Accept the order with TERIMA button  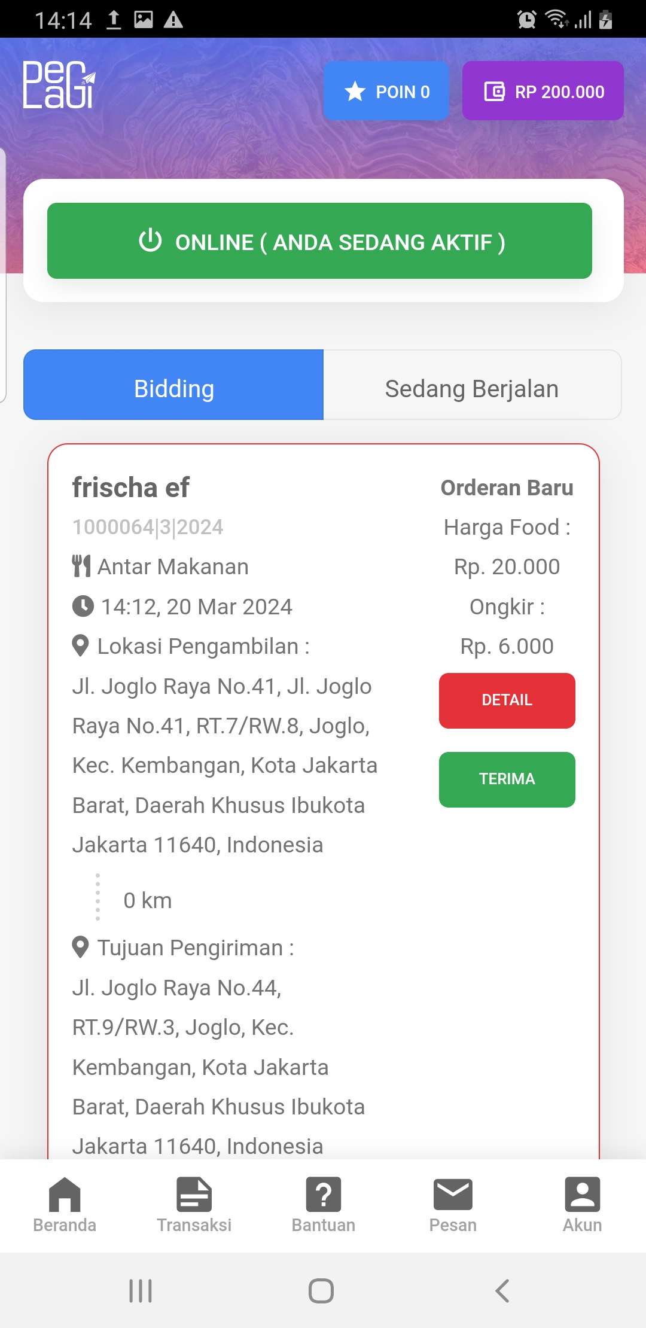(507, 779)
